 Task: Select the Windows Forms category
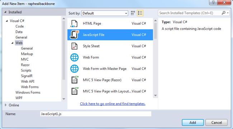[x=28, y=93]
